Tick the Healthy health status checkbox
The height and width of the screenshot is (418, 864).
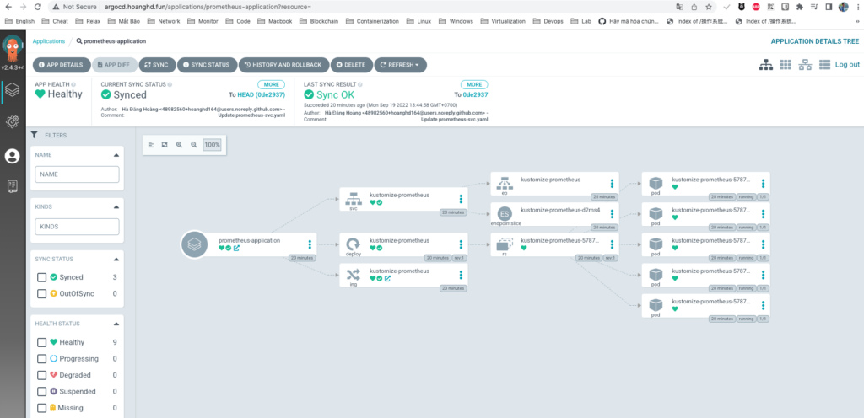point(42,342)
